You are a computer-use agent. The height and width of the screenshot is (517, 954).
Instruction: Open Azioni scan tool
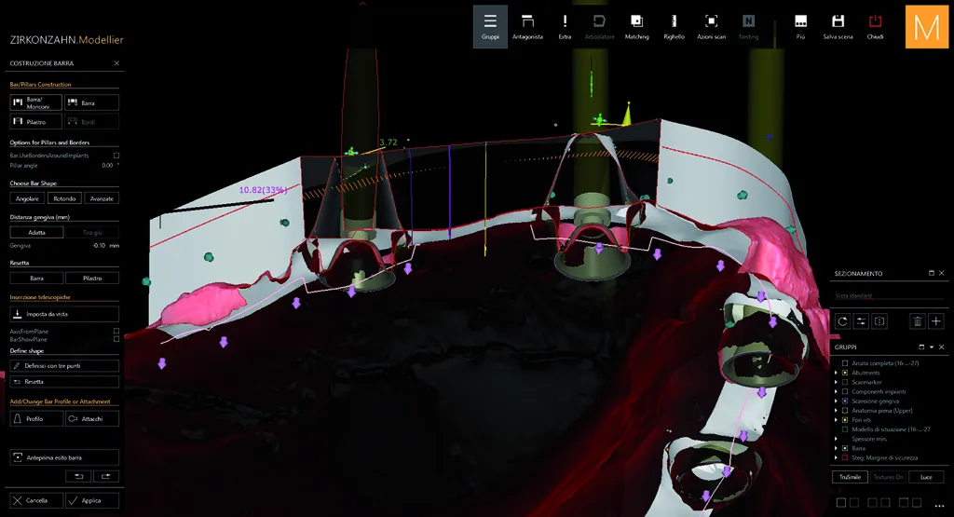pos(711,26)
